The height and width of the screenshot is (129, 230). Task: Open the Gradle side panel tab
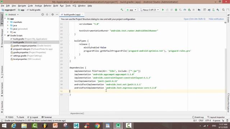(229, 18)
